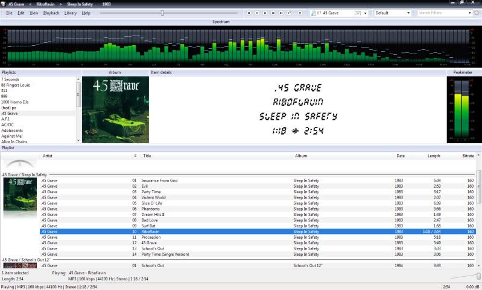The height and width of the screenshot is (290, 482).
Task: Select the Adolescents playlist
Action: [x=37, y=131]
